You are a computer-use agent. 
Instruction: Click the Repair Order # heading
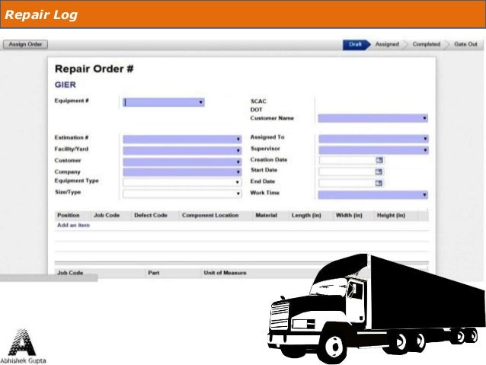(94, 69)
